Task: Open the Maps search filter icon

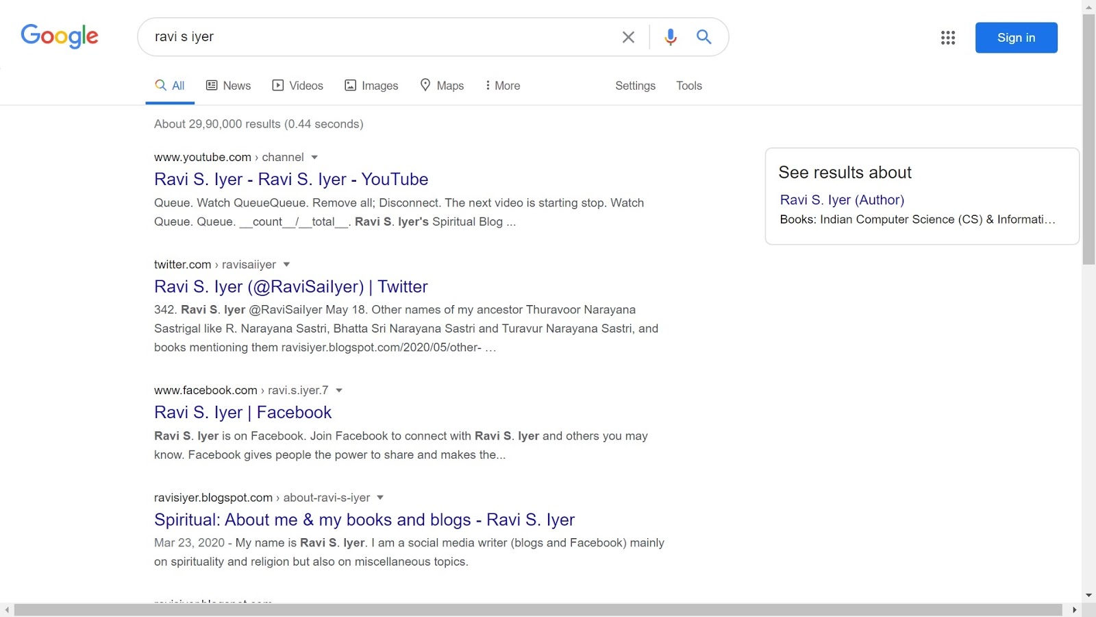Action: tap(425, 85)
